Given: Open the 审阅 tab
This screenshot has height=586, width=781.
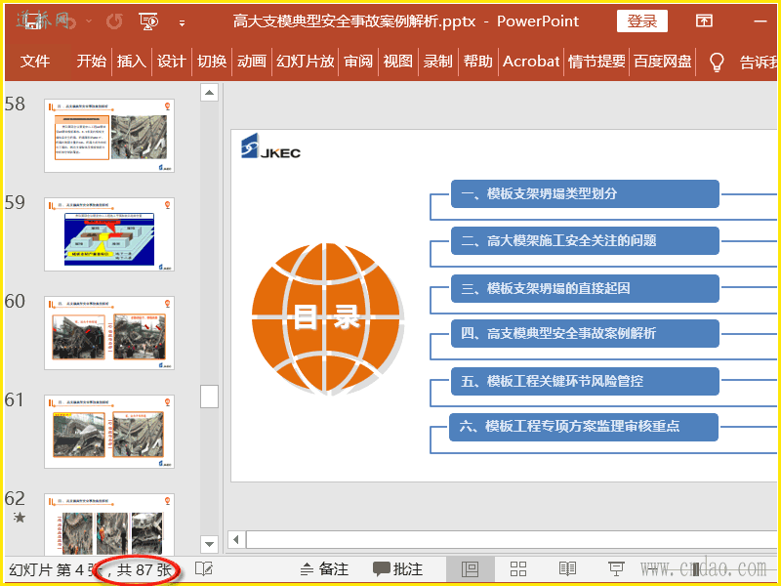Looking at the screenshot, I should (x=358, y=62).
